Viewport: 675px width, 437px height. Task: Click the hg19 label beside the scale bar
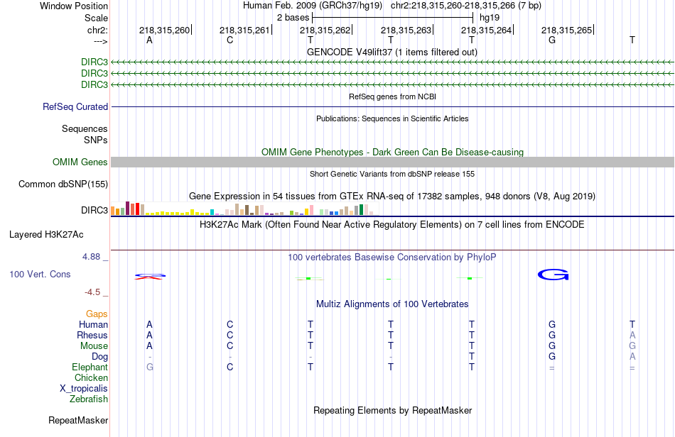point(490,18)
